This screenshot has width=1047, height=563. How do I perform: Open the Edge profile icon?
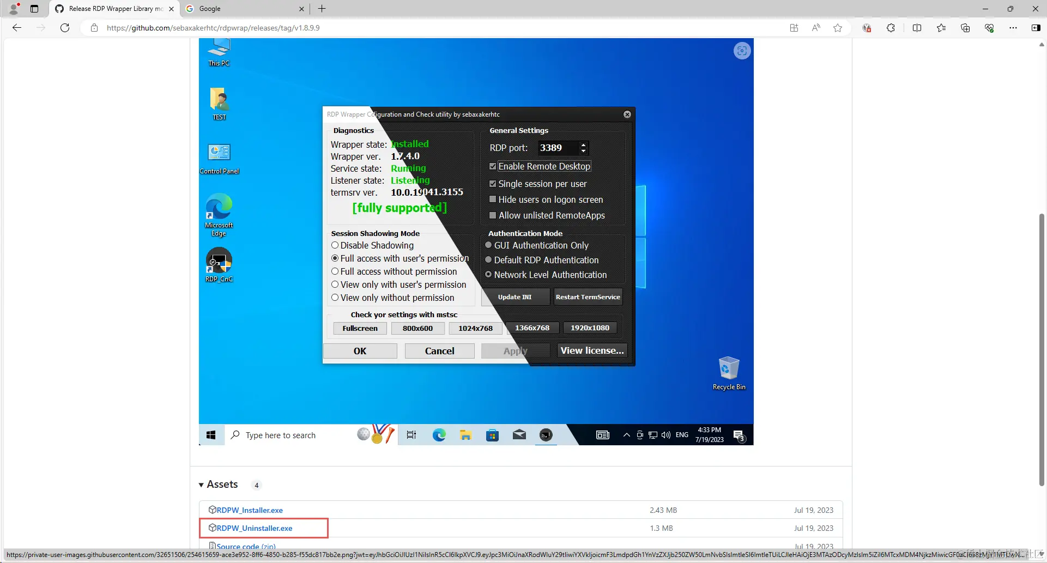click(14, 9)
